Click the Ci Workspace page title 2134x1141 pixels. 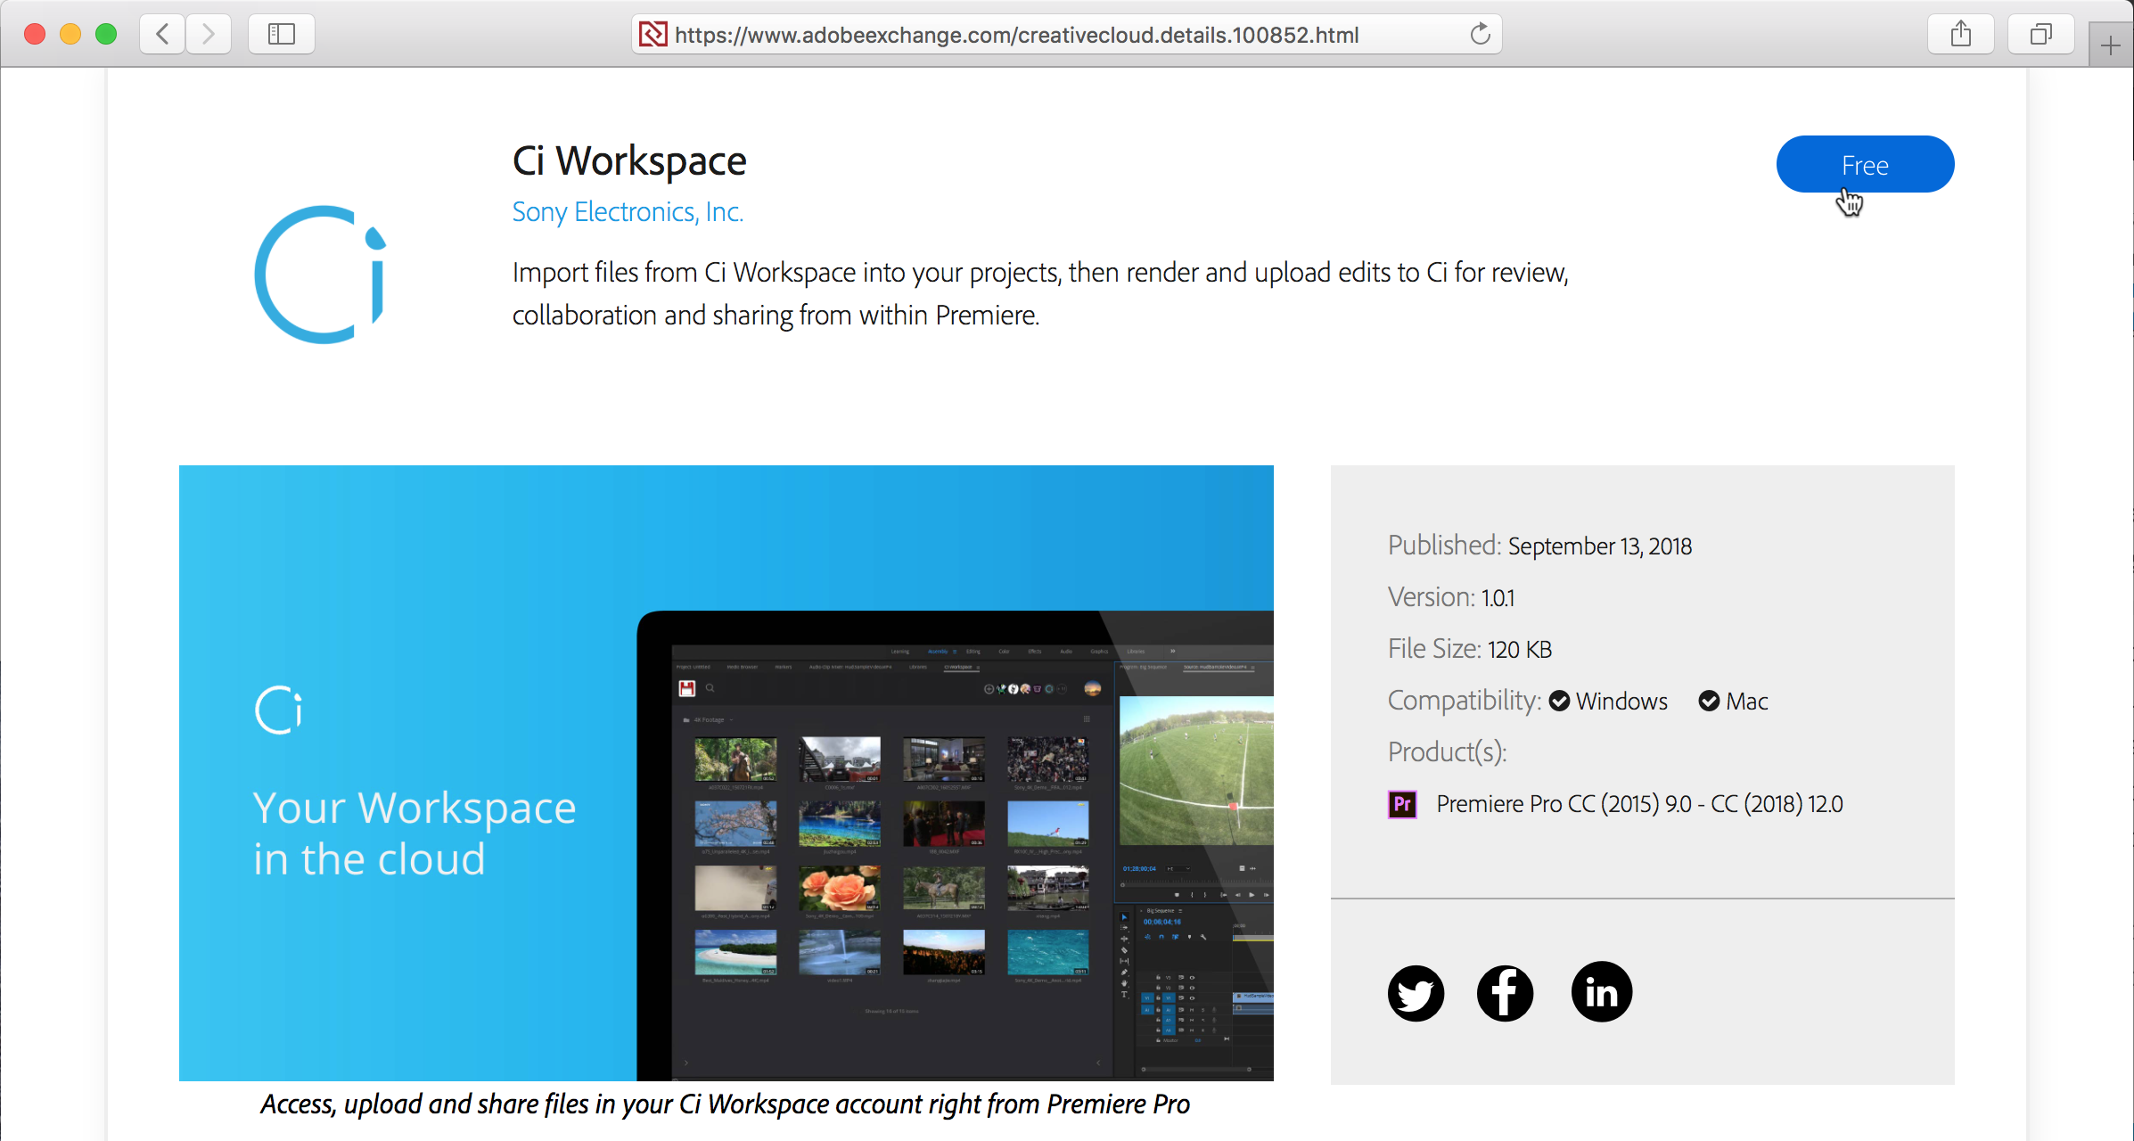[x=629, y=161]
